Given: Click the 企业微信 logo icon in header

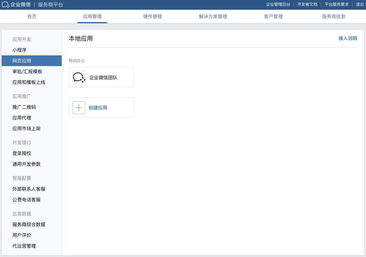Looking at the screenshot, I should coord(6,5).
